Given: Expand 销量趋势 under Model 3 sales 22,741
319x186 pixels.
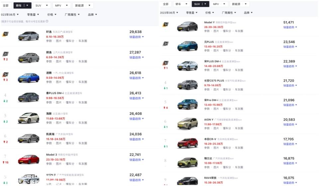Looking at the screenshot, I should (x=137, y=160).
